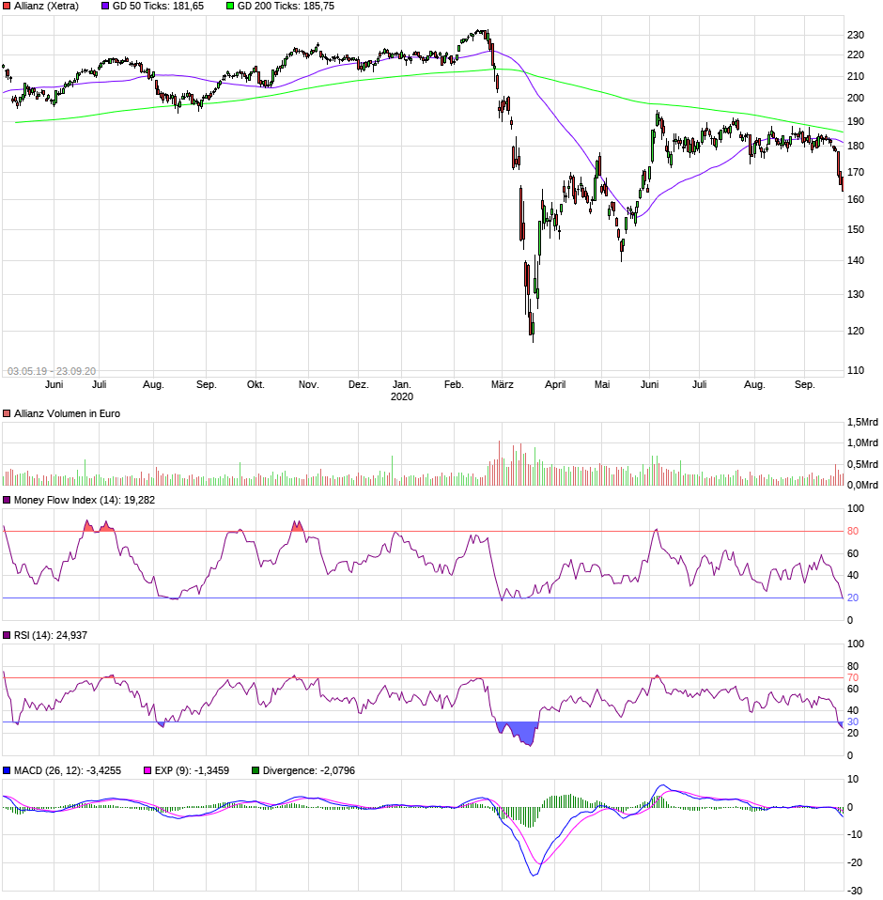Viewport: 883px width, 900px height.
Task: Click the MACD axis value -20
Action: tap(855, 863)
